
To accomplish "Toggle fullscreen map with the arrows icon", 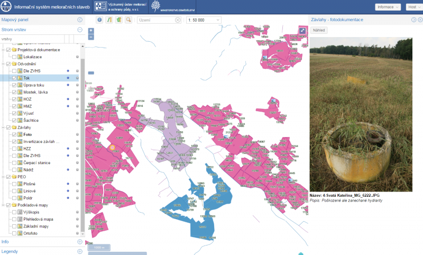I will coord(302,31).
